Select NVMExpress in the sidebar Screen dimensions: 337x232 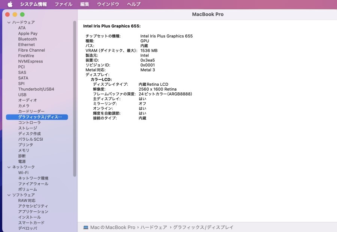(31, 61)
